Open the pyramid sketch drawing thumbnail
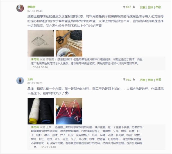172x154 pixels. pyautogui.click(x=41, y=43)
